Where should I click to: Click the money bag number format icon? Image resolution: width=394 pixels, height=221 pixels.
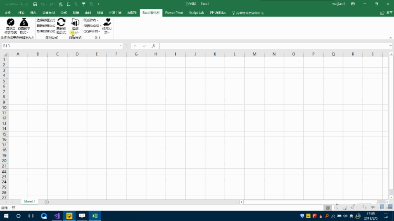click(x=24, y=22)
